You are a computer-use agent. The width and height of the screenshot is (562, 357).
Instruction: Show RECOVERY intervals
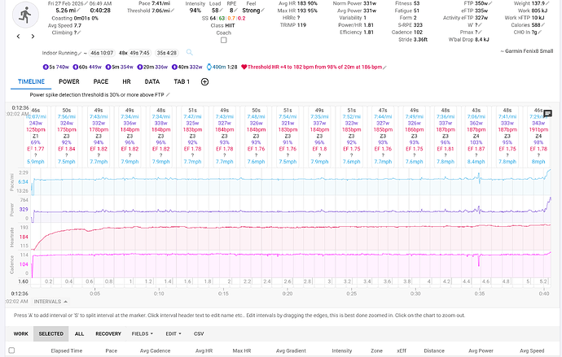click(108, 333)
